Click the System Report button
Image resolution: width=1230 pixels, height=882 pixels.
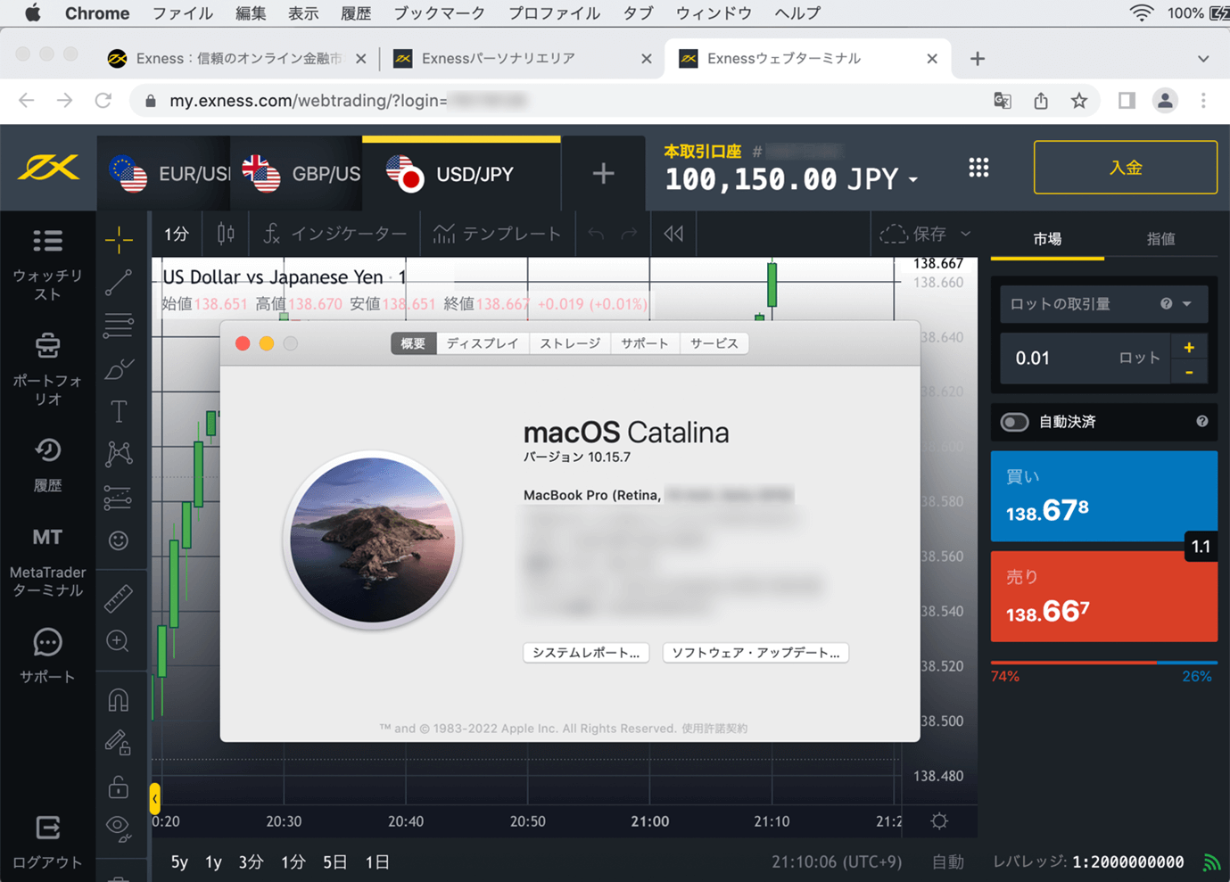[x=586, y=653]
